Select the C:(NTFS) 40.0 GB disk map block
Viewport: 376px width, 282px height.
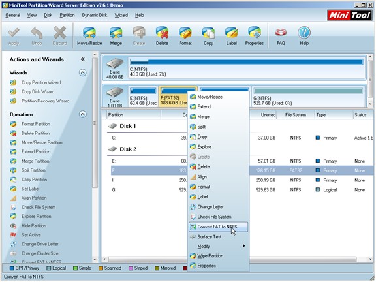(x=246, y=68)
